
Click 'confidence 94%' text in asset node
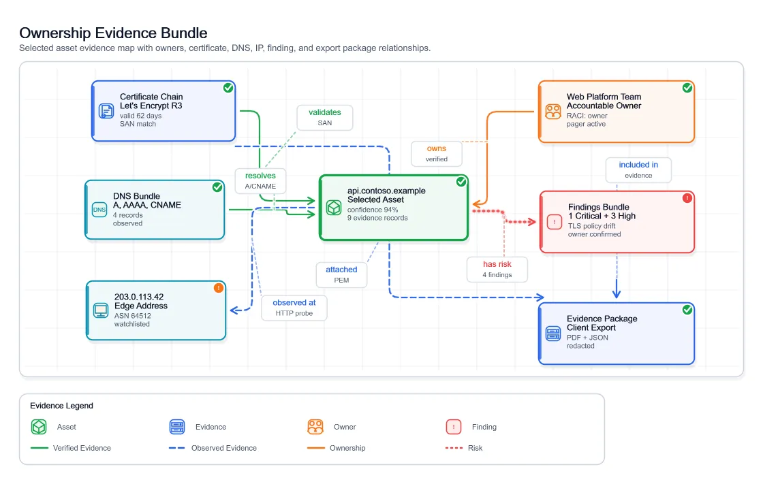pyautogui.click(x=373, y=210)
